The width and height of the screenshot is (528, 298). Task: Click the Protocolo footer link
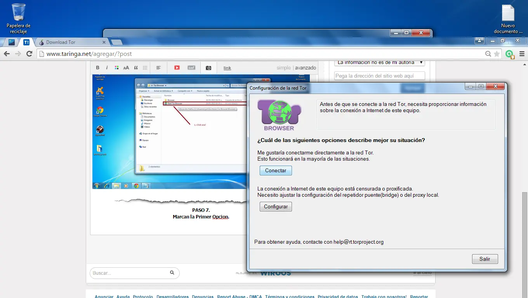click(143, 297)
